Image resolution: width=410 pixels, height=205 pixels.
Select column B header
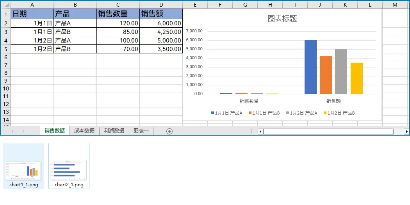pyautogui.click(x=75, y=5)
